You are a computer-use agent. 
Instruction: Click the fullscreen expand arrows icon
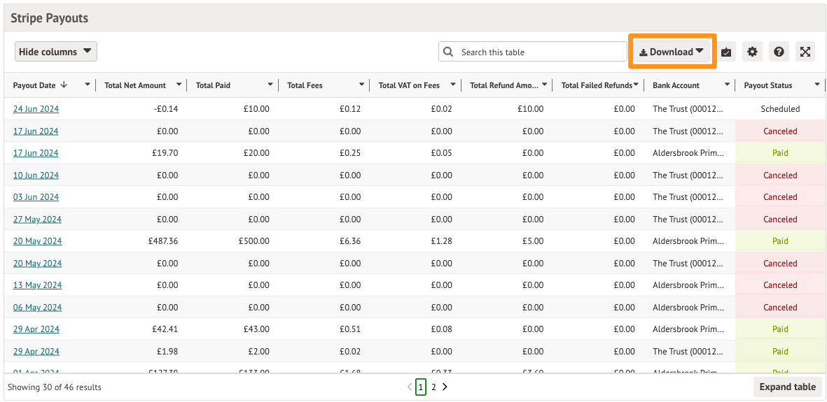tap(805, 52)
